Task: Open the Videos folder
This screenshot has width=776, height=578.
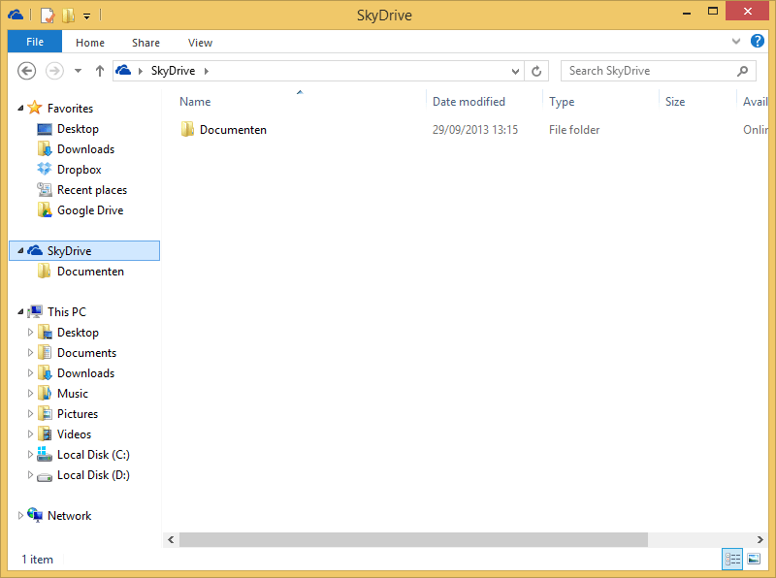Action: 75,434
